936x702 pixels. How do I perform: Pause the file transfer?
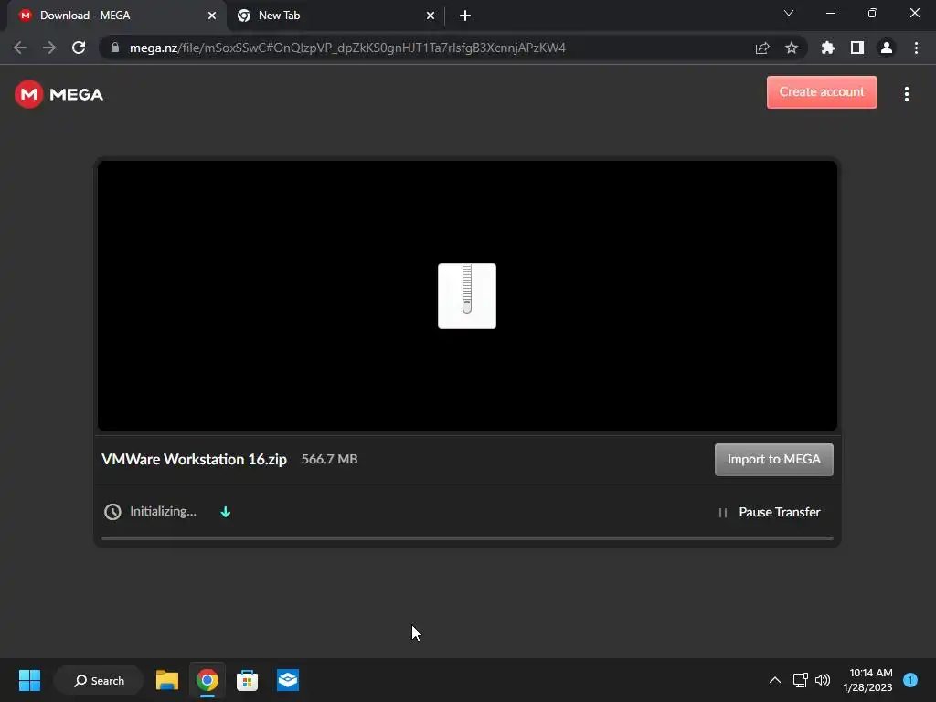pyautogui.click(x=770, y=512)
